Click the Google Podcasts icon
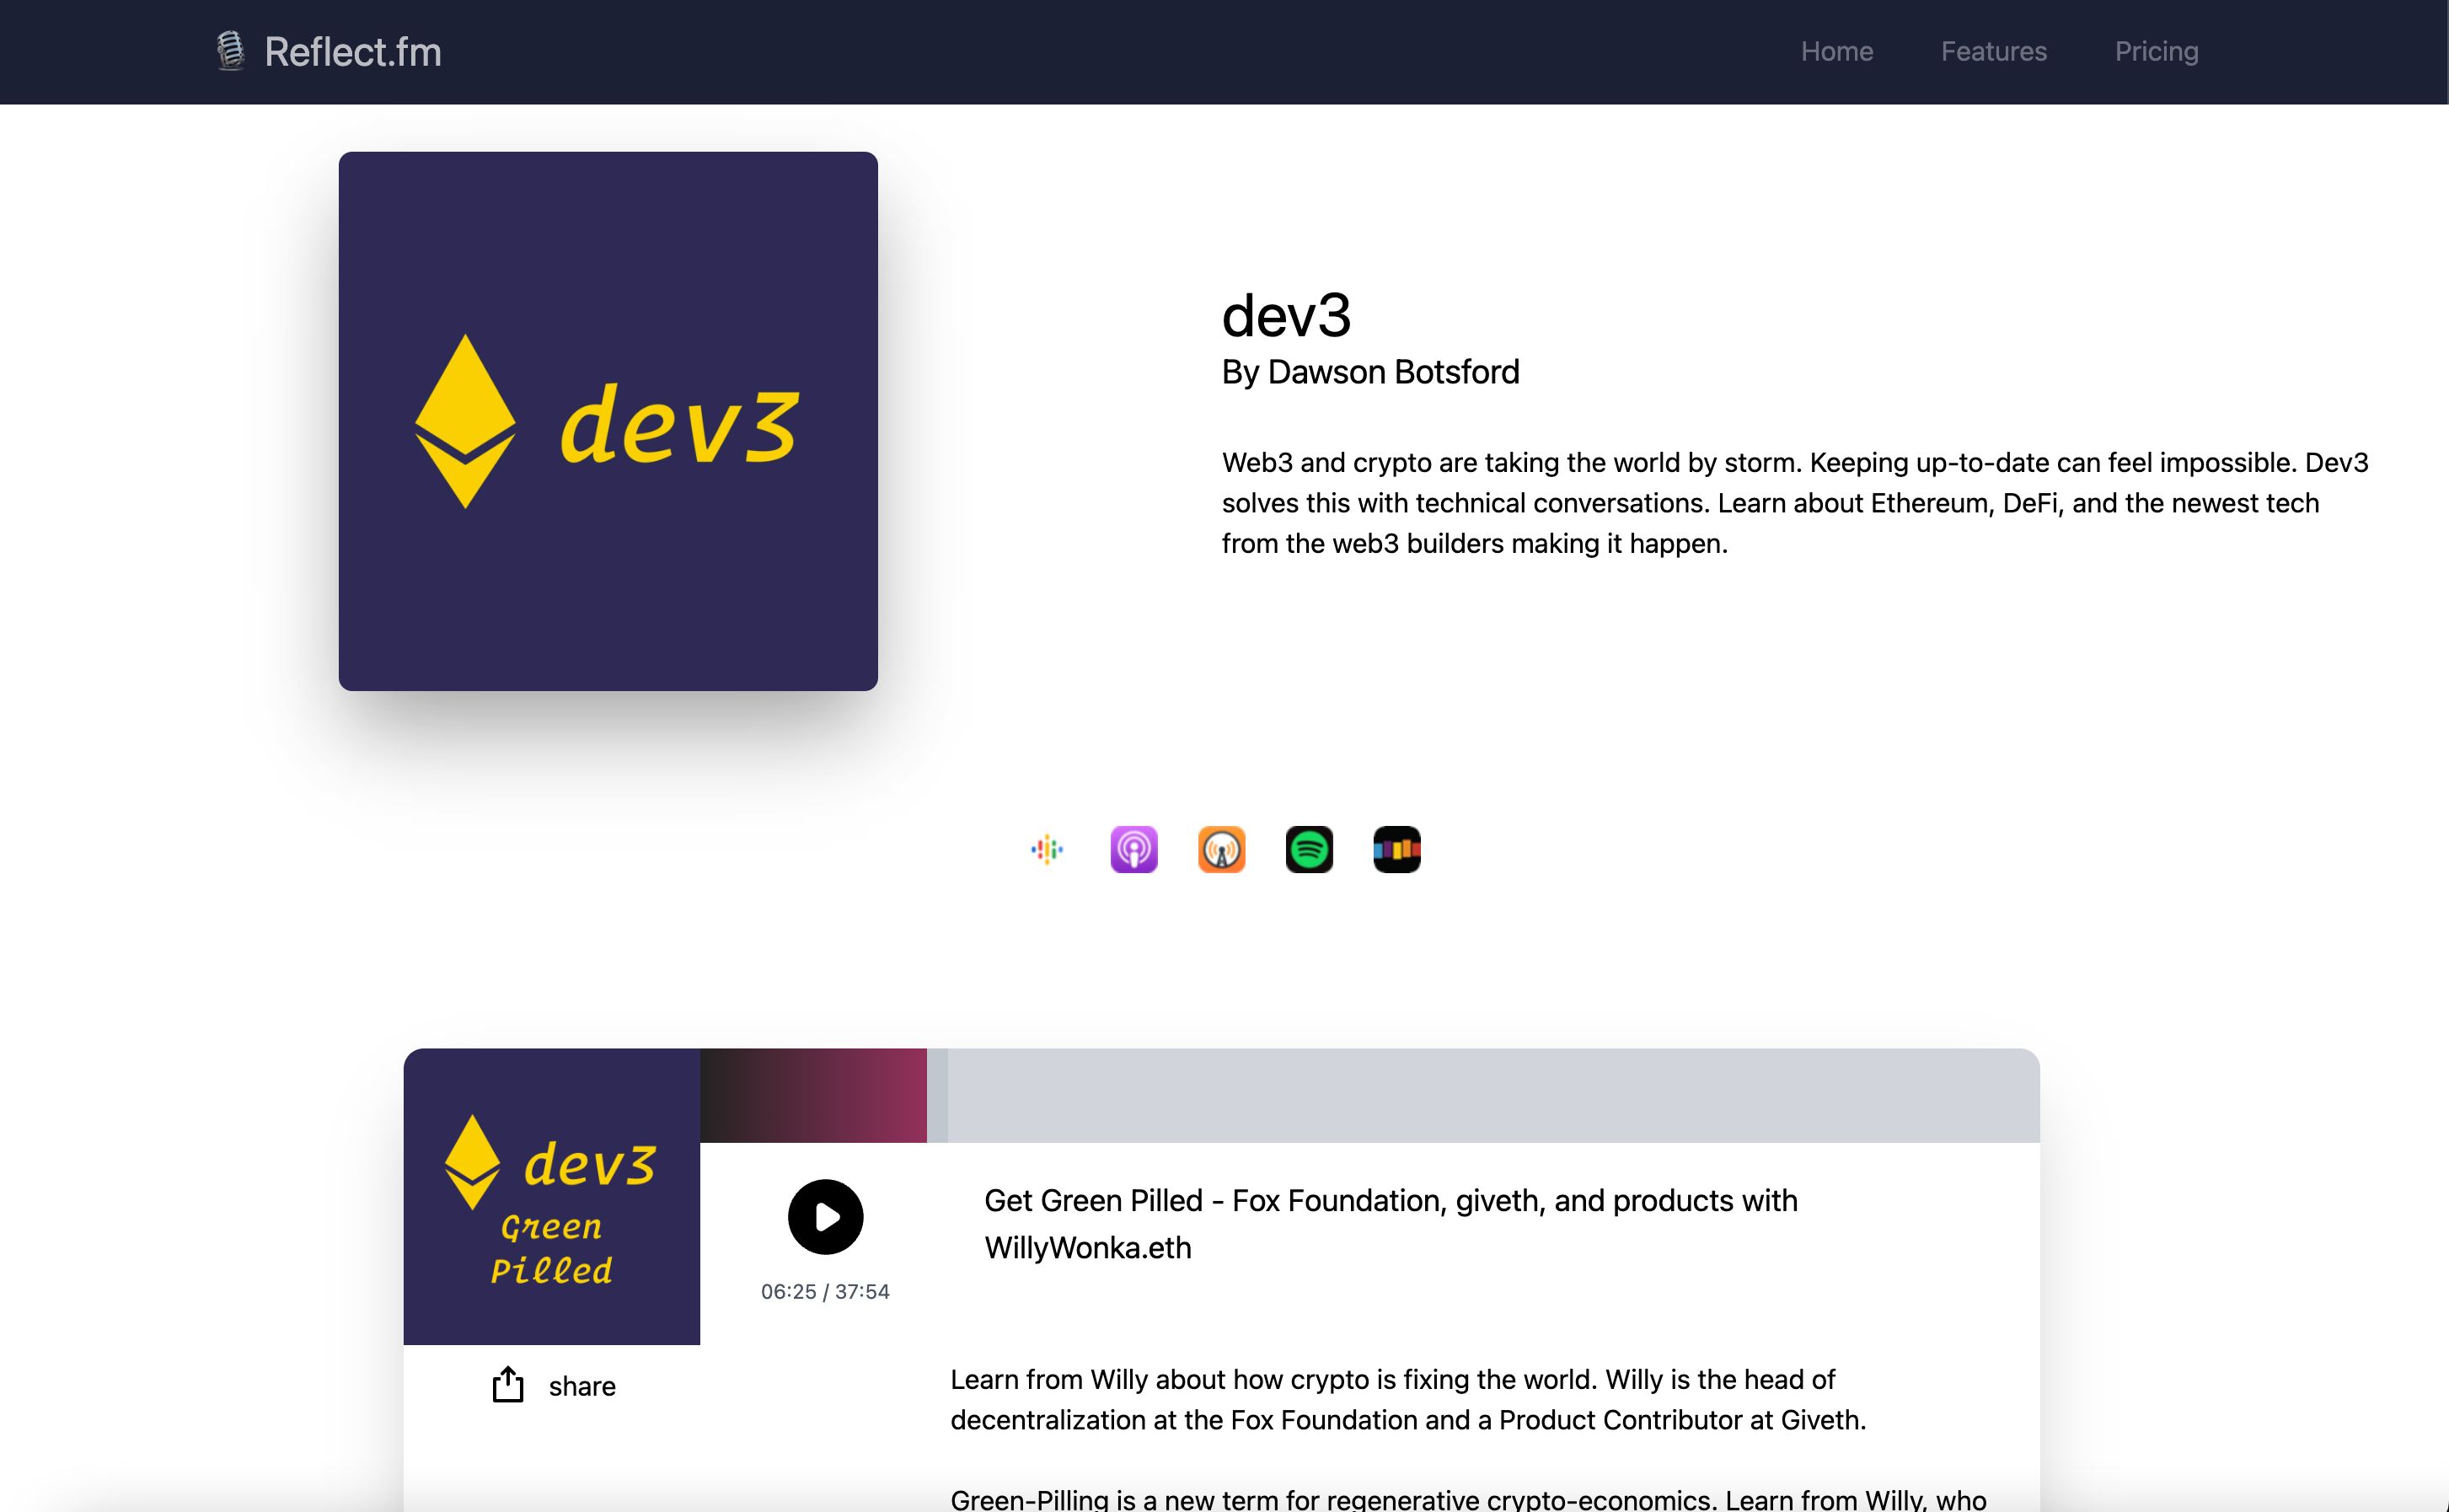The image size is (2449, 1512). tap(1046, 849)
